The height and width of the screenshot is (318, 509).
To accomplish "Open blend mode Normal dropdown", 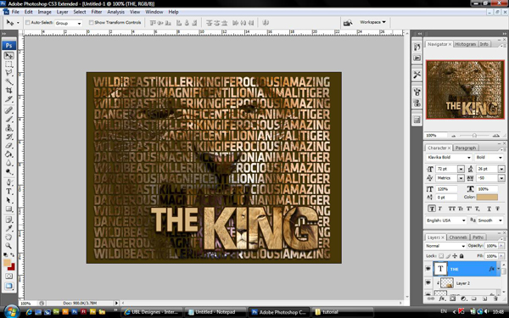I will [445, 246].
